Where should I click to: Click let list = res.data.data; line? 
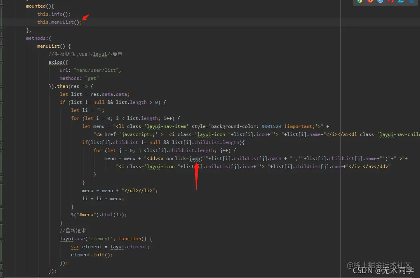coord(95,94)
